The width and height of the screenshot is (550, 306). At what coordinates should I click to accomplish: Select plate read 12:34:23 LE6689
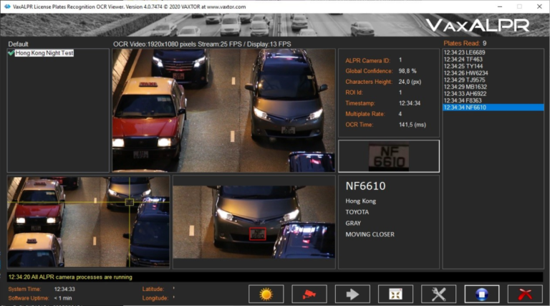pyautogui.click(x=464, y=52)
